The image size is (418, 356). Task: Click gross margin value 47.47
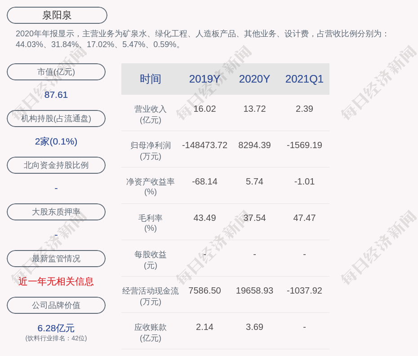(x=304, y=218)
